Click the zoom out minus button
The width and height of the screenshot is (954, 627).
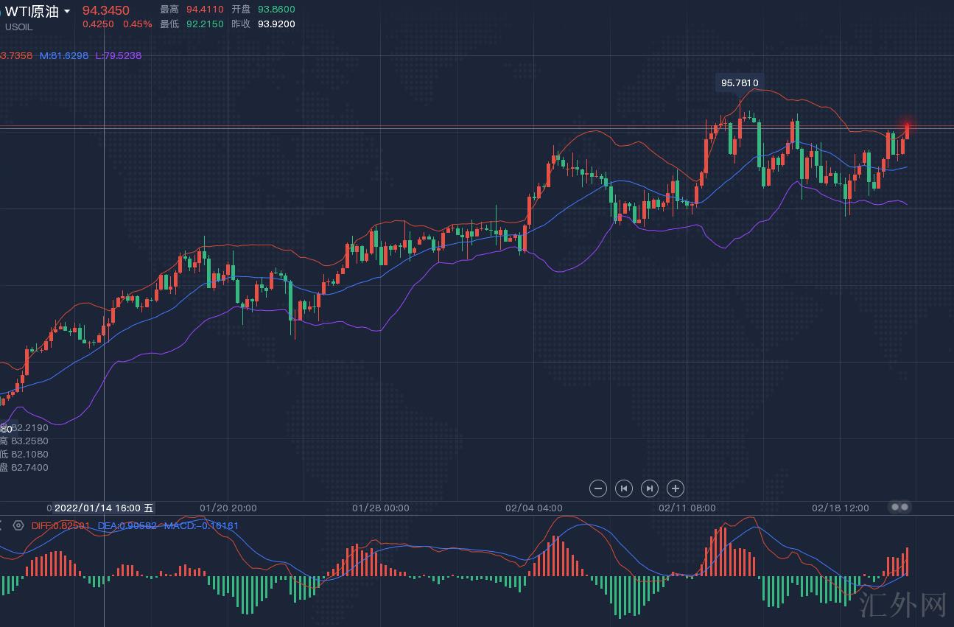point(598,488)
